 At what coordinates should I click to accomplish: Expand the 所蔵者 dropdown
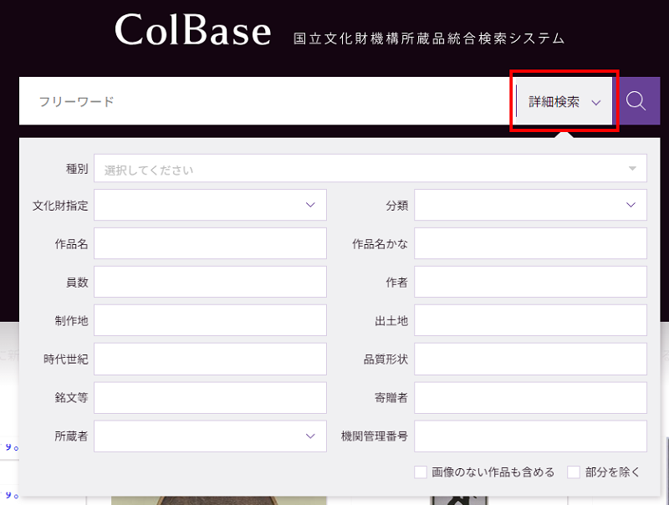pos(211,436)
